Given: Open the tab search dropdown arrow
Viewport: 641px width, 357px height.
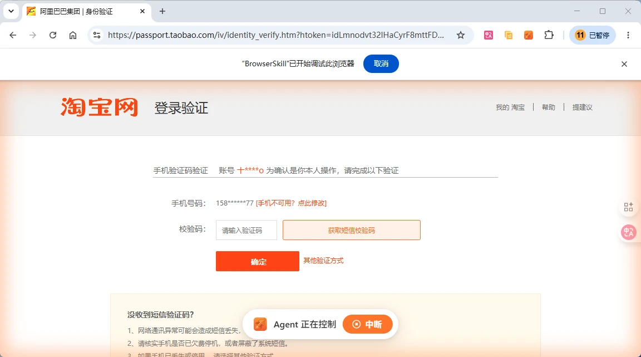Looking at the screenshot, I should point(11,11).
